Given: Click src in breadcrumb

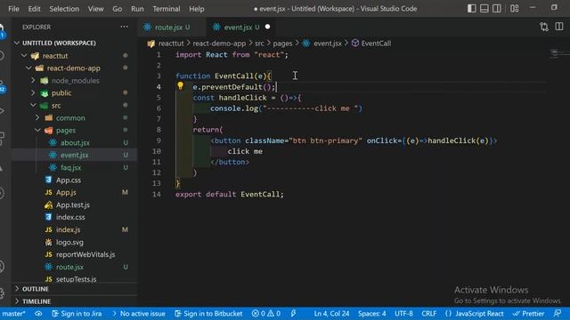Looking at the screenshot, I should click(259, 44).
